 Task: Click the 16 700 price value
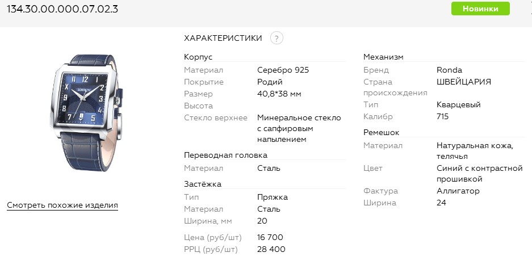(270, 237)
